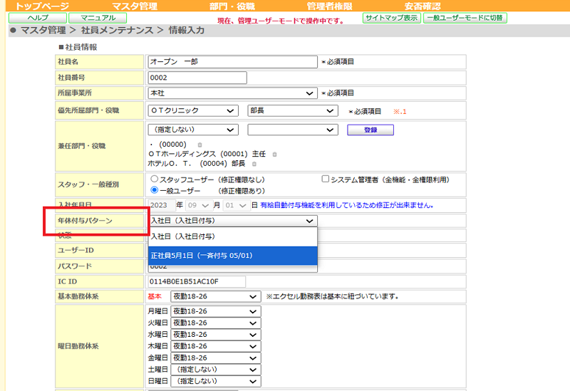Select 一般ユーザー radio button

point(155,189)
